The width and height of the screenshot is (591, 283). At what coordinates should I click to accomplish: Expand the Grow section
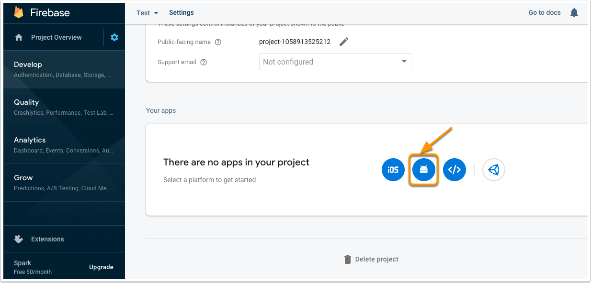tap(64, 183)
